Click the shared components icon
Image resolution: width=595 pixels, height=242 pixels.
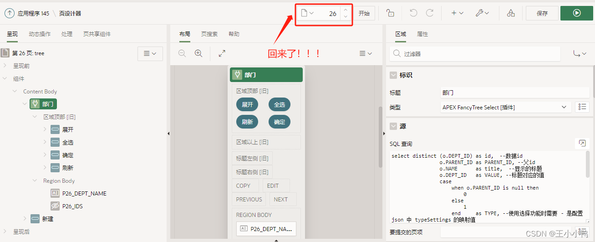pos(511,13)
